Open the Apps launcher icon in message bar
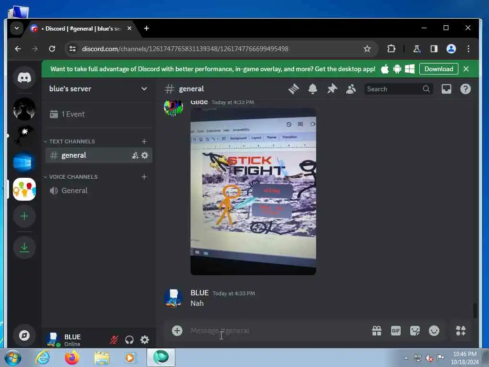The width and height of the screenshot is (489, 367). coord(461,331)
